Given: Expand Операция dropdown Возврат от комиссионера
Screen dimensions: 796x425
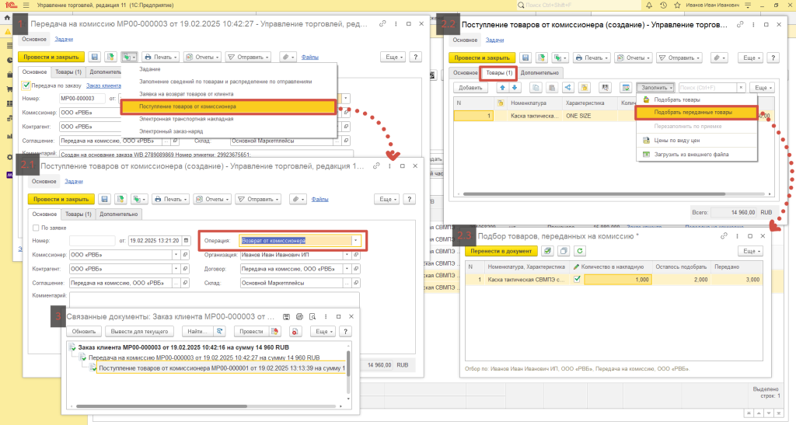Looking at the screenshot, I should pyautogui.click(x=355, y=240).
